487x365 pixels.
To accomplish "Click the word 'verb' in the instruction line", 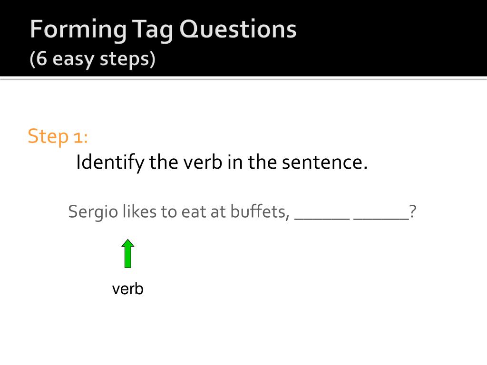I will pos(203,163).
